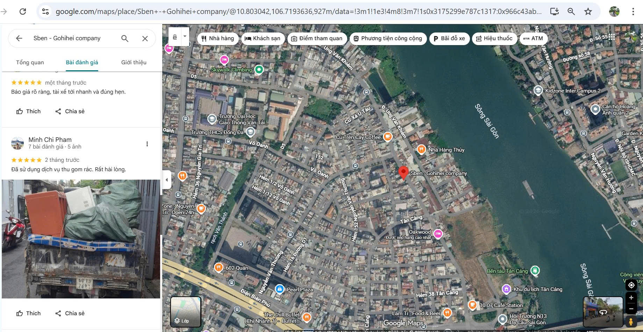Viewport: 643px width, 332px height.
Task: Clear the search with X icon
Action: point(145,38)
